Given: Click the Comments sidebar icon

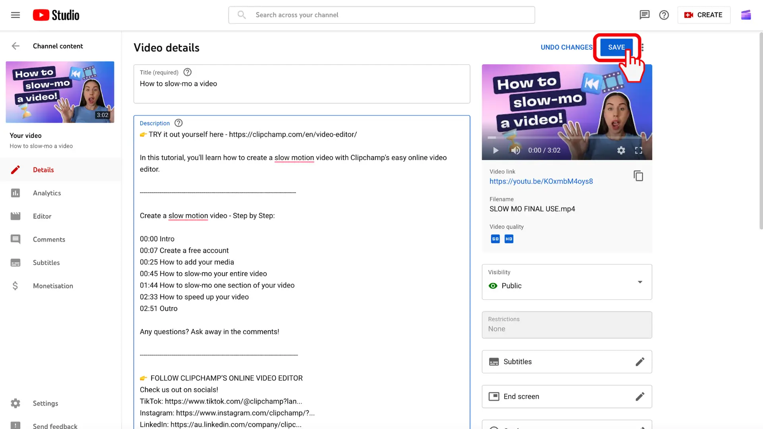Looking at the screenshot, I should (x=16, y=239).
